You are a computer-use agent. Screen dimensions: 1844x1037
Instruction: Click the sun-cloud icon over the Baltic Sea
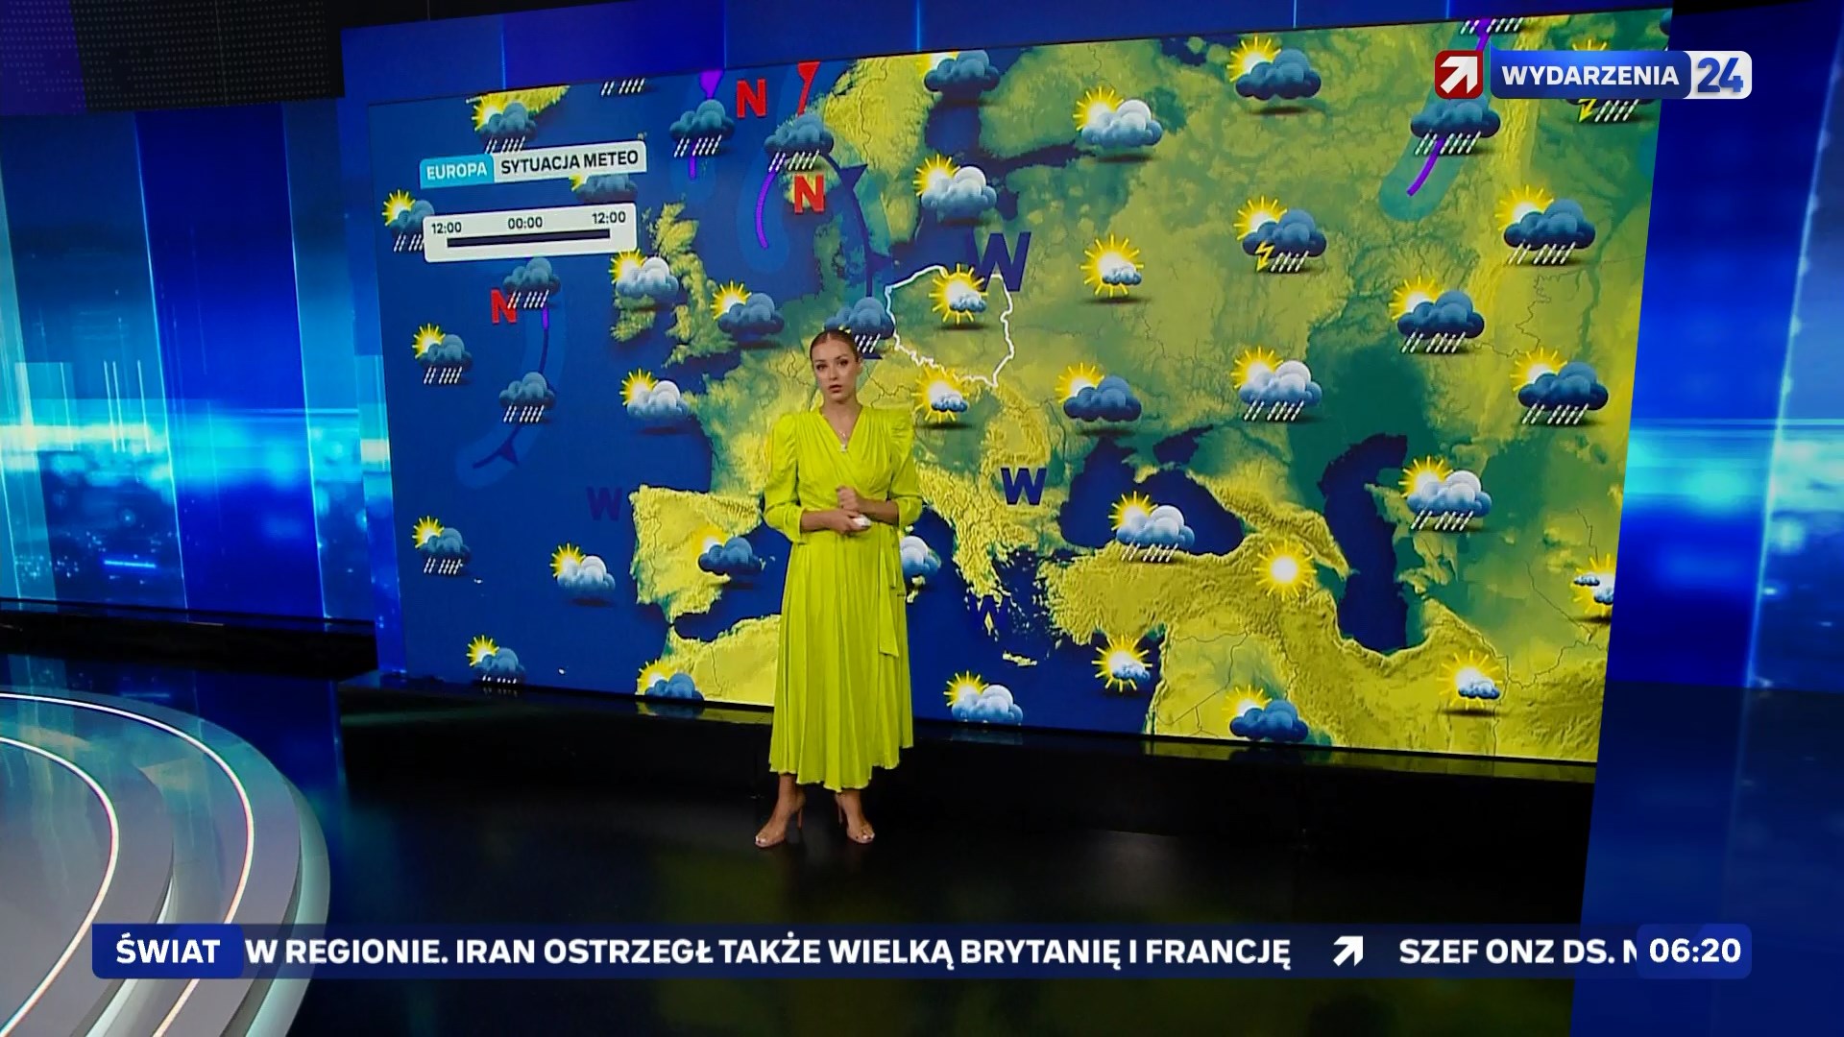click(x=955, y=190)
